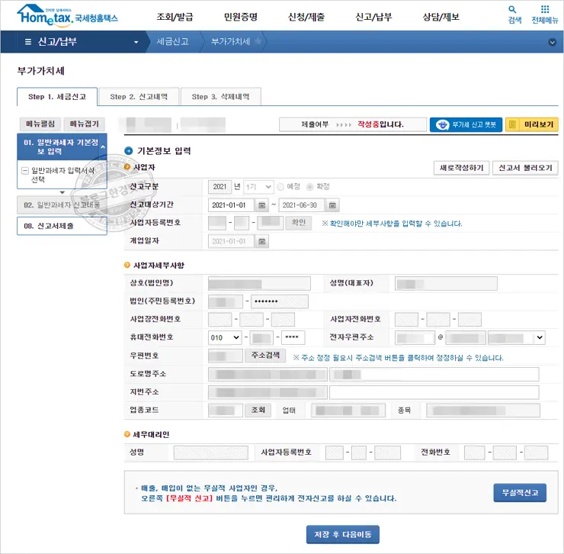Open calendar for start date 2021-01-01

(262, 205)
